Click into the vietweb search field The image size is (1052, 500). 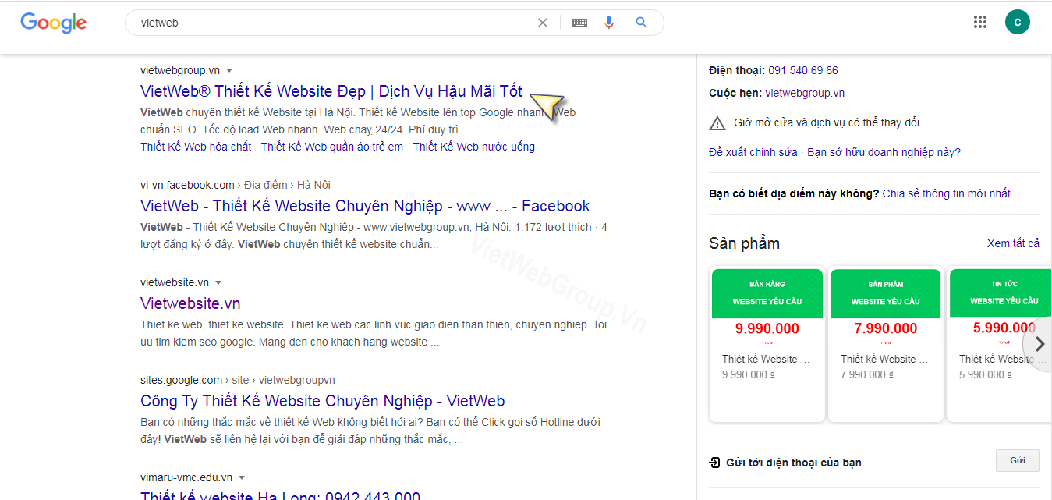[328, 23]
